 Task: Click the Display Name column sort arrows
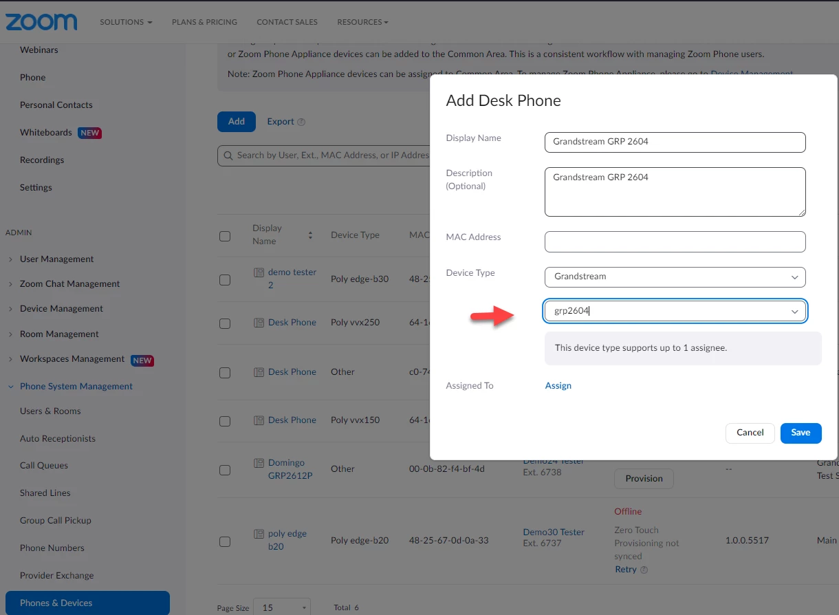(310, 235)
